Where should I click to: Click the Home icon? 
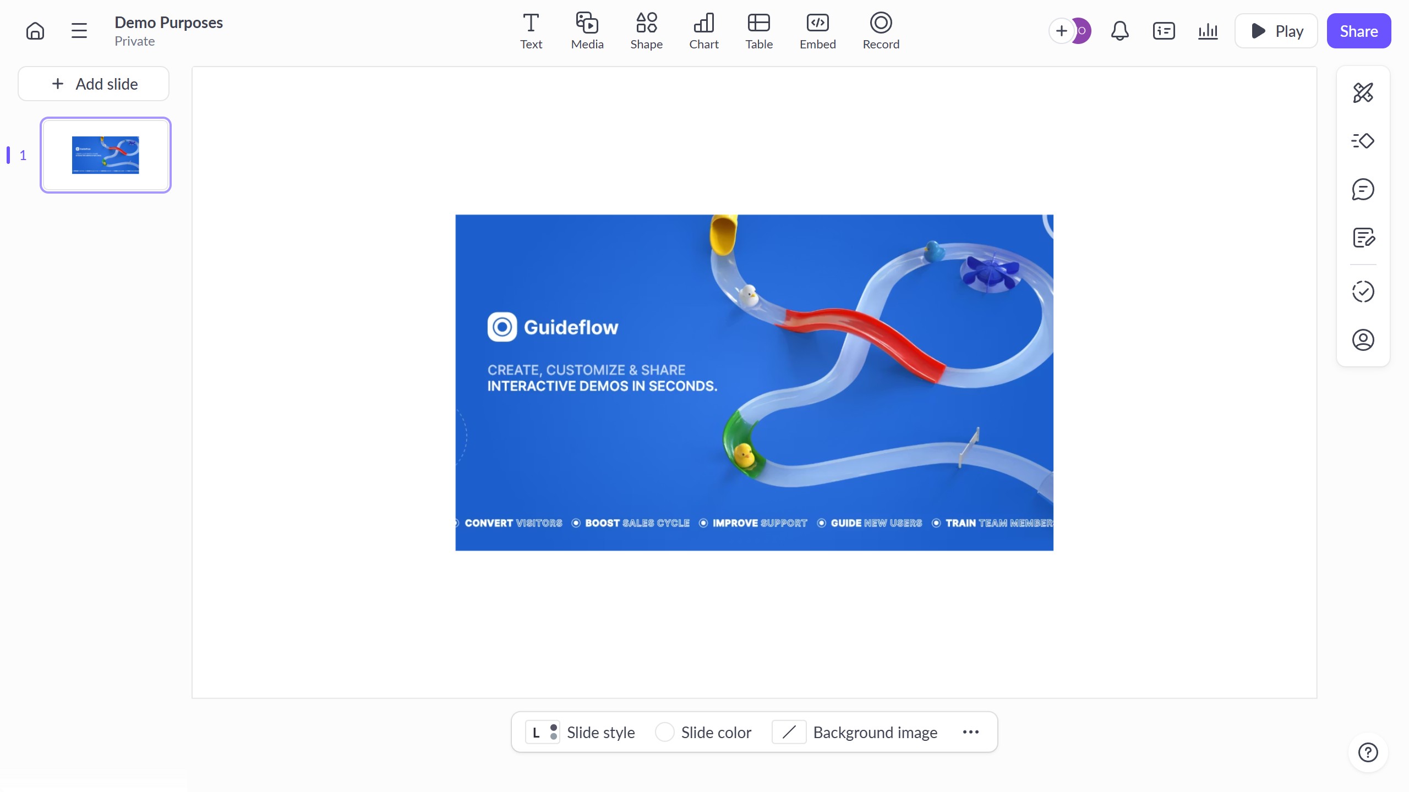pos(35,31)
